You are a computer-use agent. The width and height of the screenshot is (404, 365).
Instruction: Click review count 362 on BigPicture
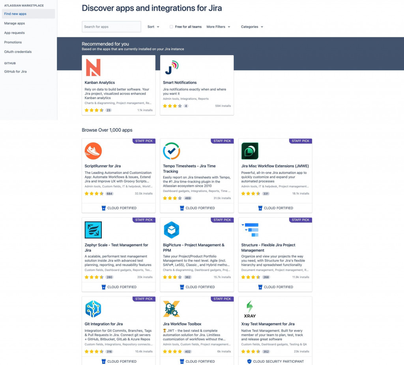pyautogui.click(x=188, y=277)
